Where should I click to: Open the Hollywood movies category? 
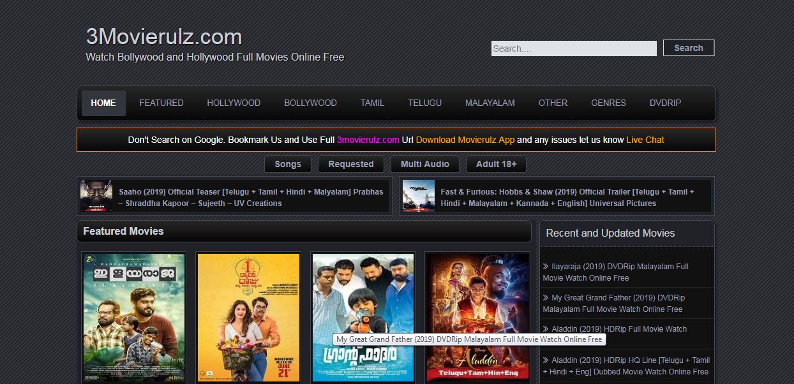tap(234, 103)
